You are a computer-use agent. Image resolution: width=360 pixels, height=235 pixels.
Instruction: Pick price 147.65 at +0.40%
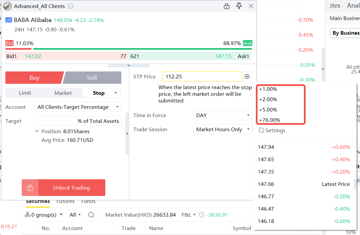[304, 160]
